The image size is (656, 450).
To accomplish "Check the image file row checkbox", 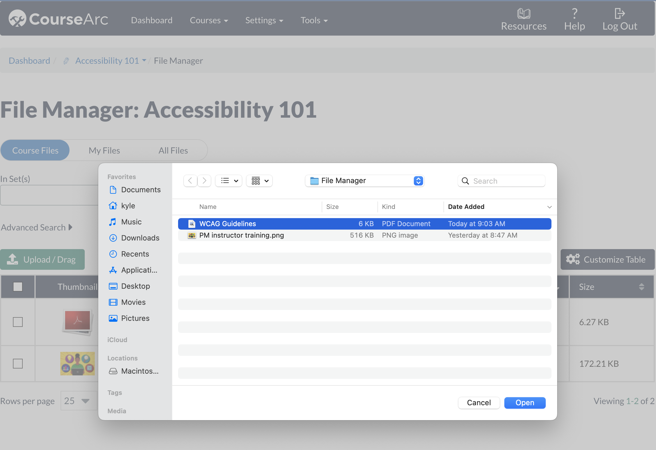I will 18,364.
